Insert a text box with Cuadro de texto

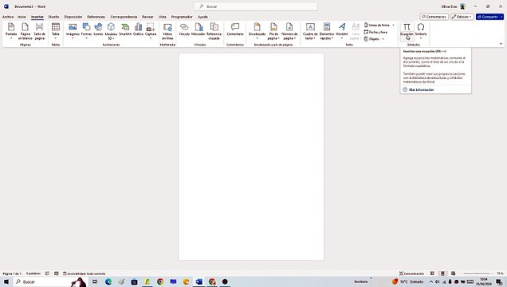pyautogui.click(x=310, y=31)
